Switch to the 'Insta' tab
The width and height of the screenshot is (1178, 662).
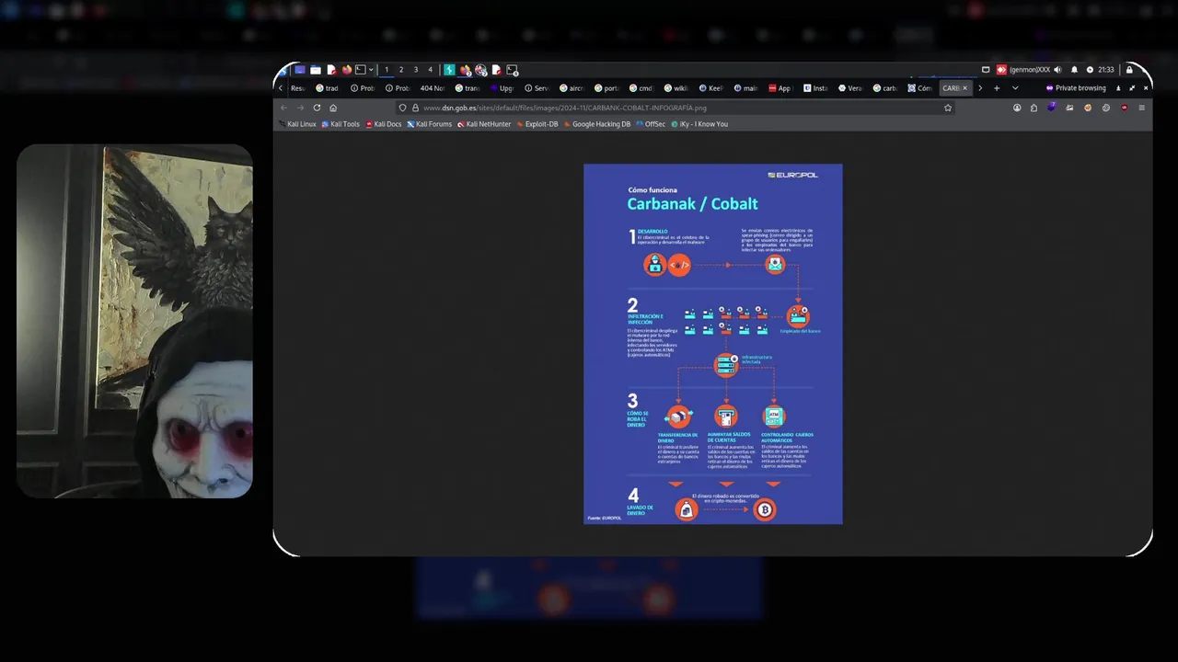click(x=815, y=88)
